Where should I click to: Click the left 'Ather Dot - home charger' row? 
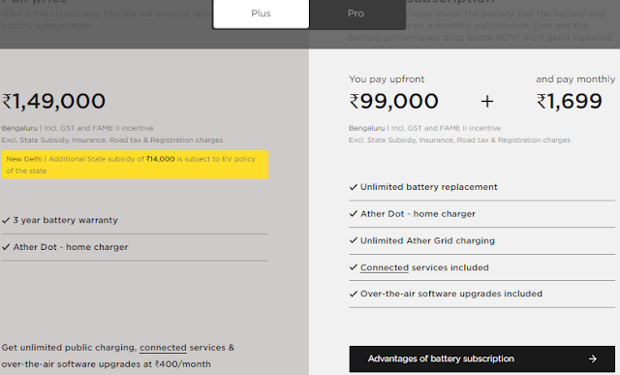click(x=135, y=247)
